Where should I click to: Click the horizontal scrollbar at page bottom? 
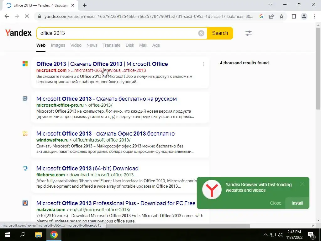pos(178,226)
